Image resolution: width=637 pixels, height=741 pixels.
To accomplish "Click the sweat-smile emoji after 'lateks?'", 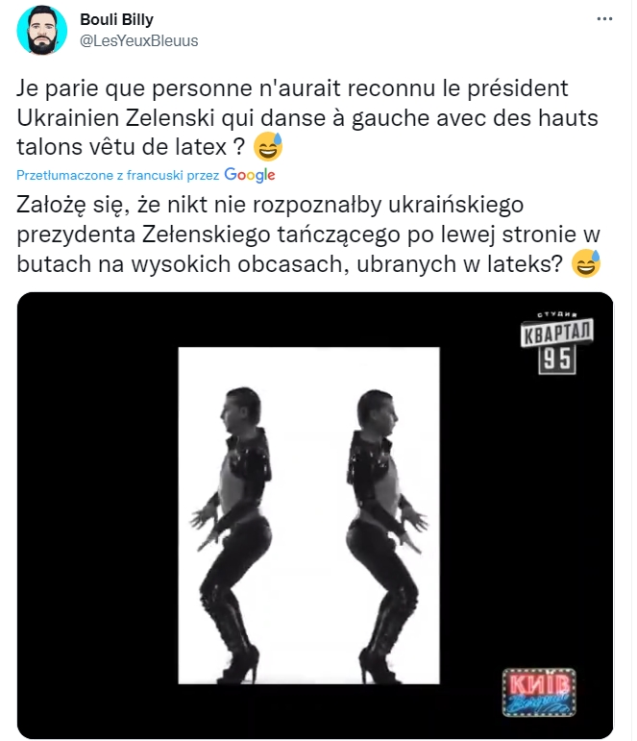I will [x=586, y=262].
